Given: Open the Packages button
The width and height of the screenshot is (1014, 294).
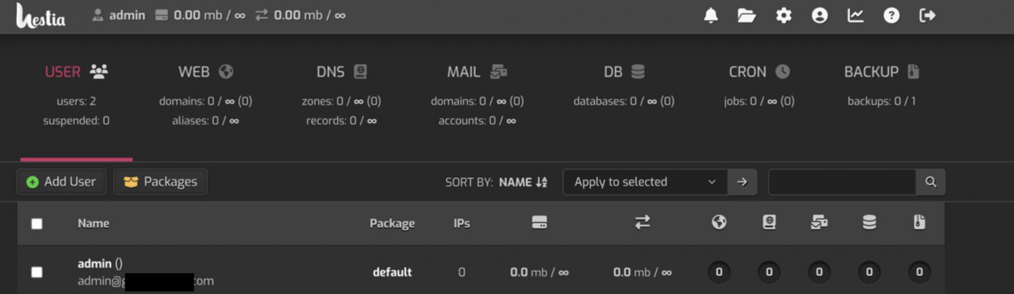Looking at the screenshot, I should pos(161,182).
